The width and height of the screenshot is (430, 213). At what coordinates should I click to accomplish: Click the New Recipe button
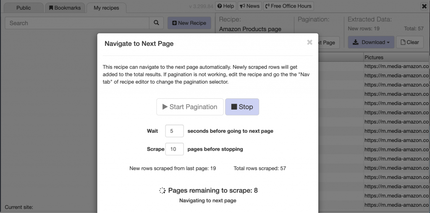coord(189,23)
